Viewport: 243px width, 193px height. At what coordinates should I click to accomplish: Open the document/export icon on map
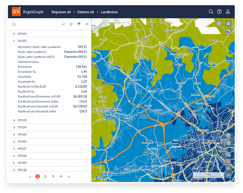[228, 32]
